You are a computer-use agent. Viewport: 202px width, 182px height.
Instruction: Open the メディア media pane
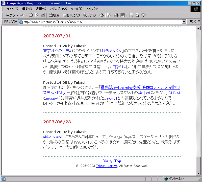(90, 15)
